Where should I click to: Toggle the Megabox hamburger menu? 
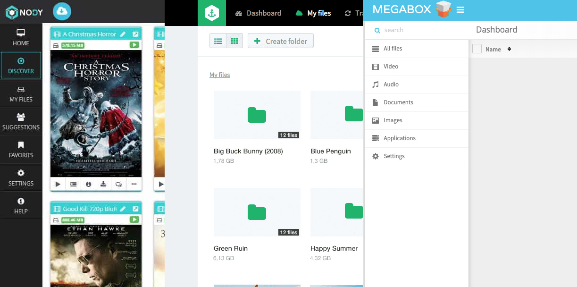[x=460, y=10]
